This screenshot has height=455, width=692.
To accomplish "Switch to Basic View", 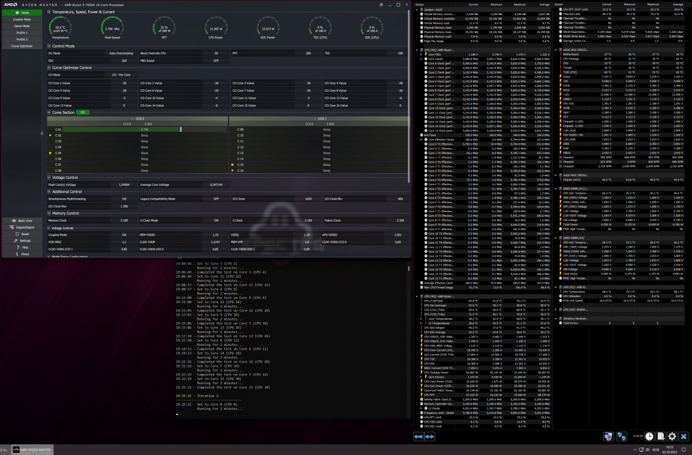I will (22, 220).
